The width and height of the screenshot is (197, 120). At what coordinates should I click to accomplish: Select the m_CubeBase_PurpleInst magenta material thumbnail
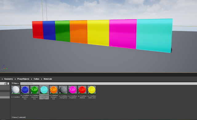[73, 90]
